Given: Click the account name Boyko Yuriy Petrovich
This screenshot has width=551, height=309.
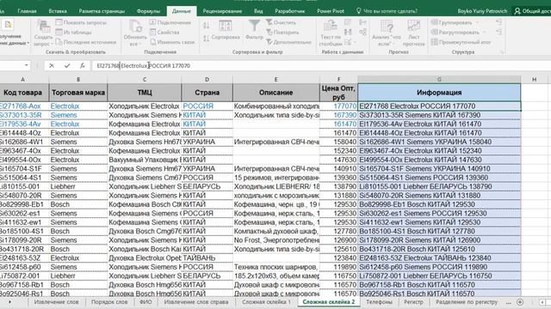Looking at the screenshot, I should [482, 11].
